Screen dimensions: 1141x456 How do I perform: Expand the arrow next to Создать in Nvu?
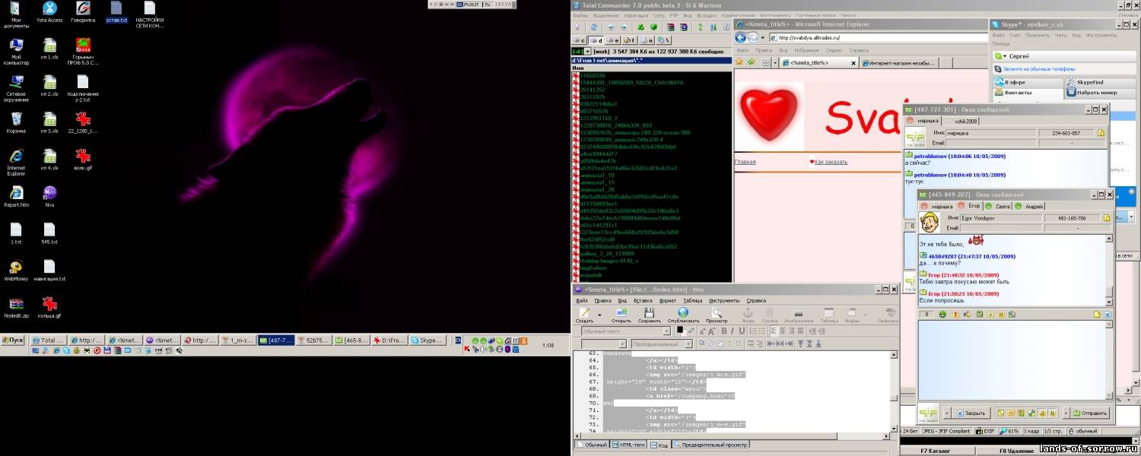tap(599, 315)
